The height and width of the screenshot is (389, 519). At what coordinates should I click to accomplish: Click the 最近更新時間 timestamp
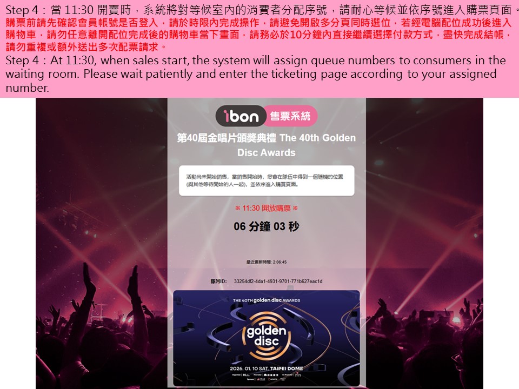267,262
